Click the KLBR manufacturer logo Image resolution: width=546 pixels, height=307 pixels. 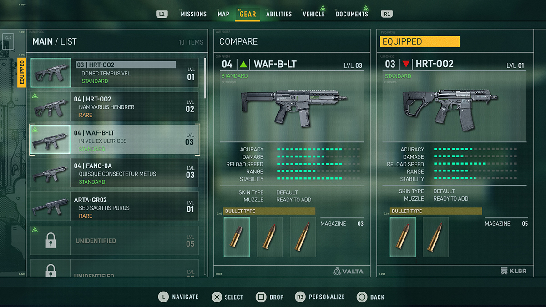(x=514, y=271)
